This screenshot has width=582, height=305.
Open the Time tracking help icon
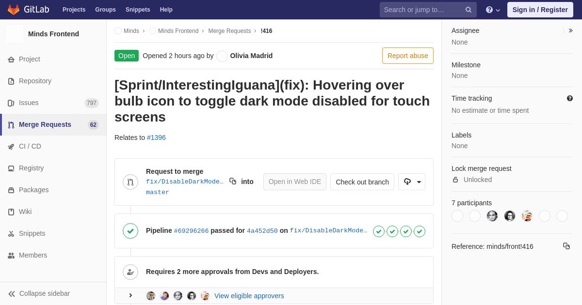pos(570,98)
